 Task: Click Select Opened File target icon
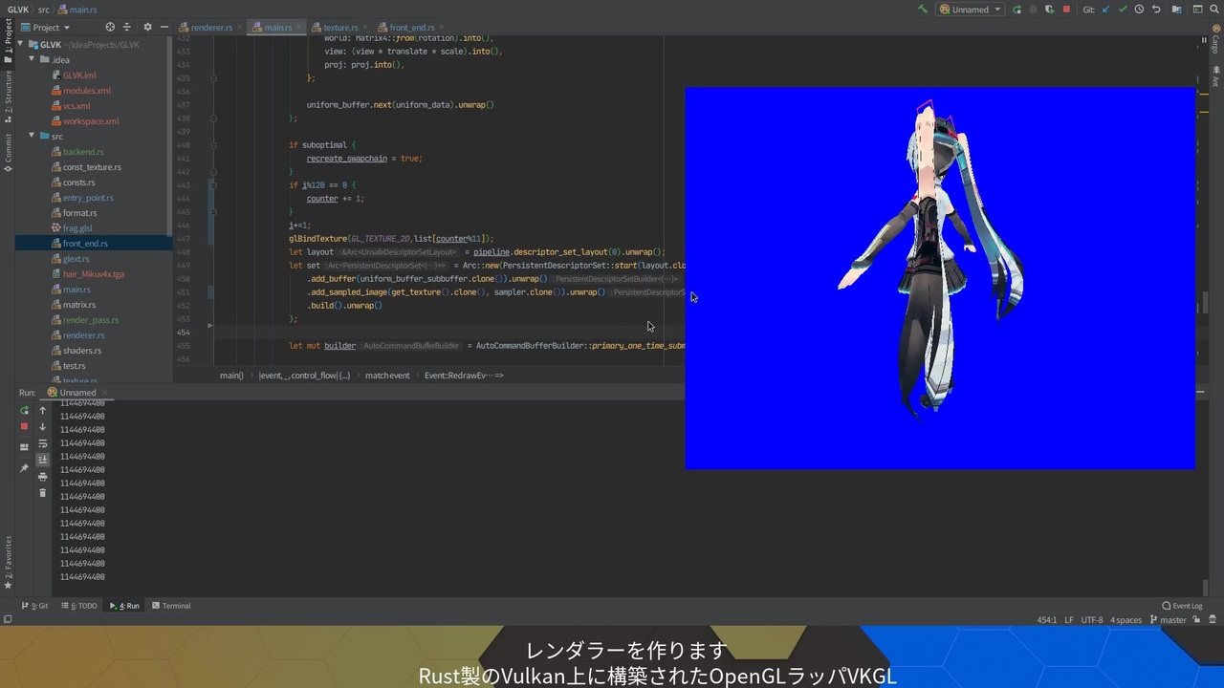(110, 28)
